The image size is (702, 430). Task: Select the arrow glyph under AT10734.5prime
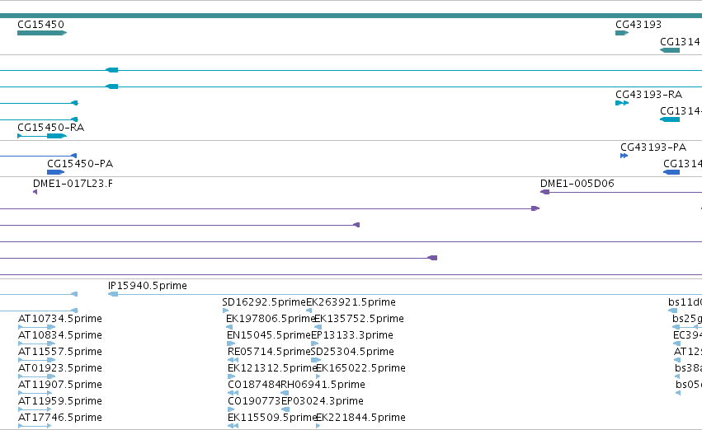37,327
